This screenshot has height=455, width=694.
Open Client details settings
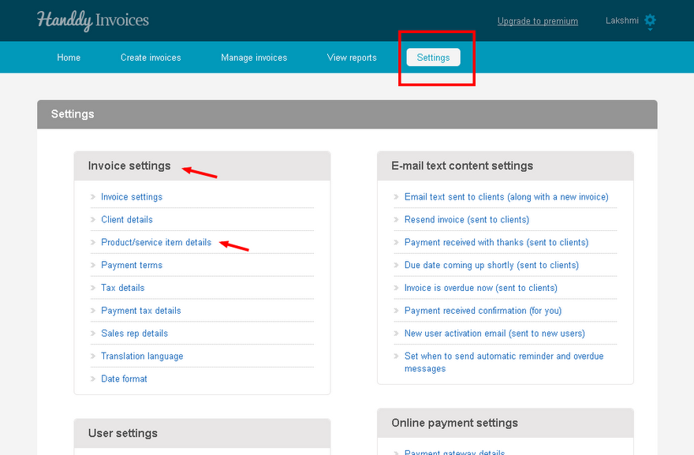coord(127,219)
